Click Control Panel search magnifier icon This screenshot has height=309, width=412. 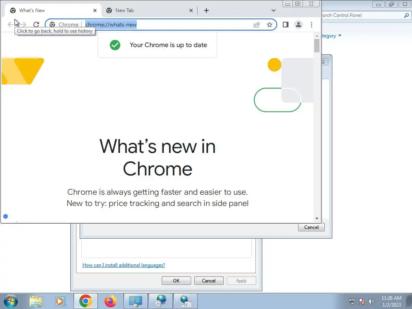[x=406, y=15]
